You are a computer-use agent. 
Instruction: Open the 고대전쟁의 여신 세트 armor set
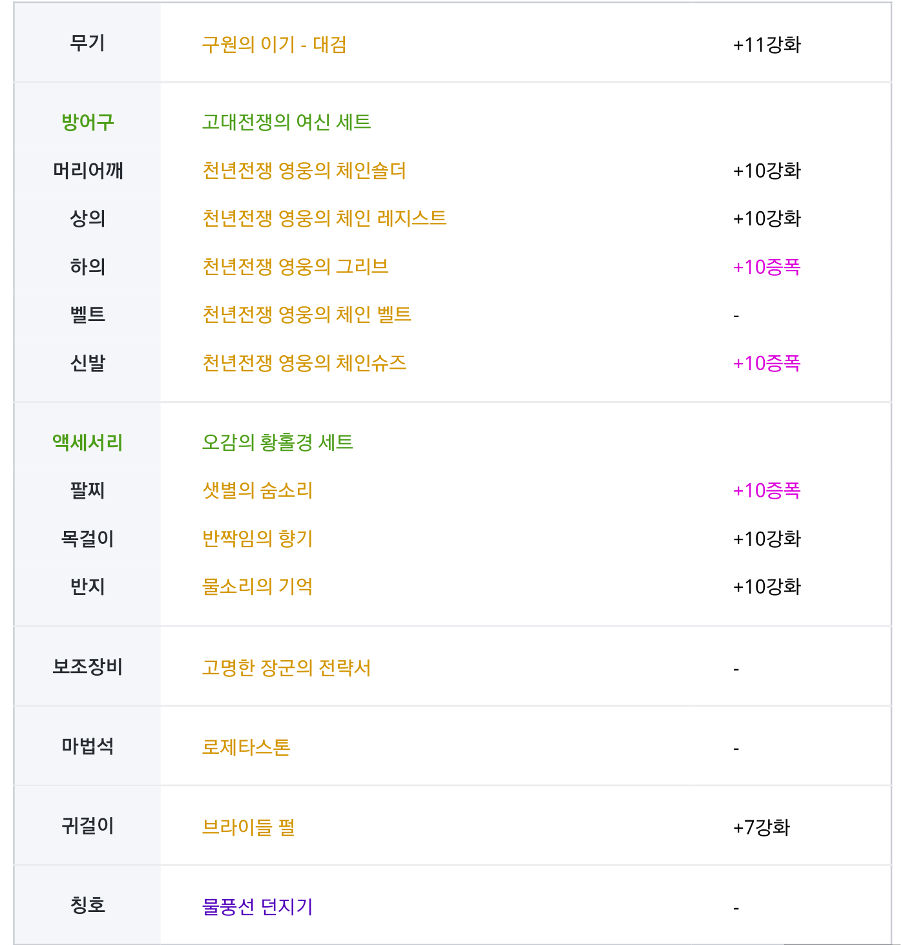(x=286, y=122)
